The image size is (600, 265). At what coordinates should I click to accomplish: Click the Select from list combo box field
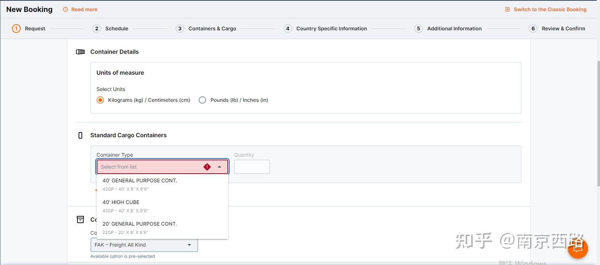(x=162, y=167)
